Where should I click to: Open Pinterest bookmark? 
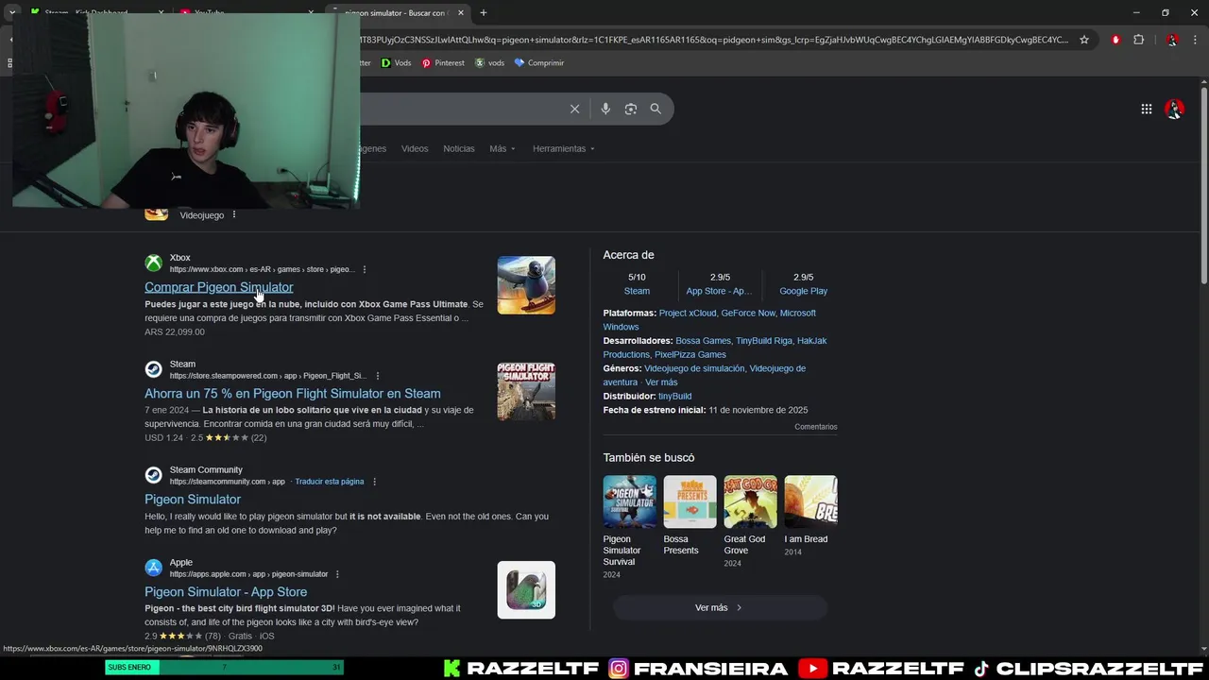pos(443,63)
